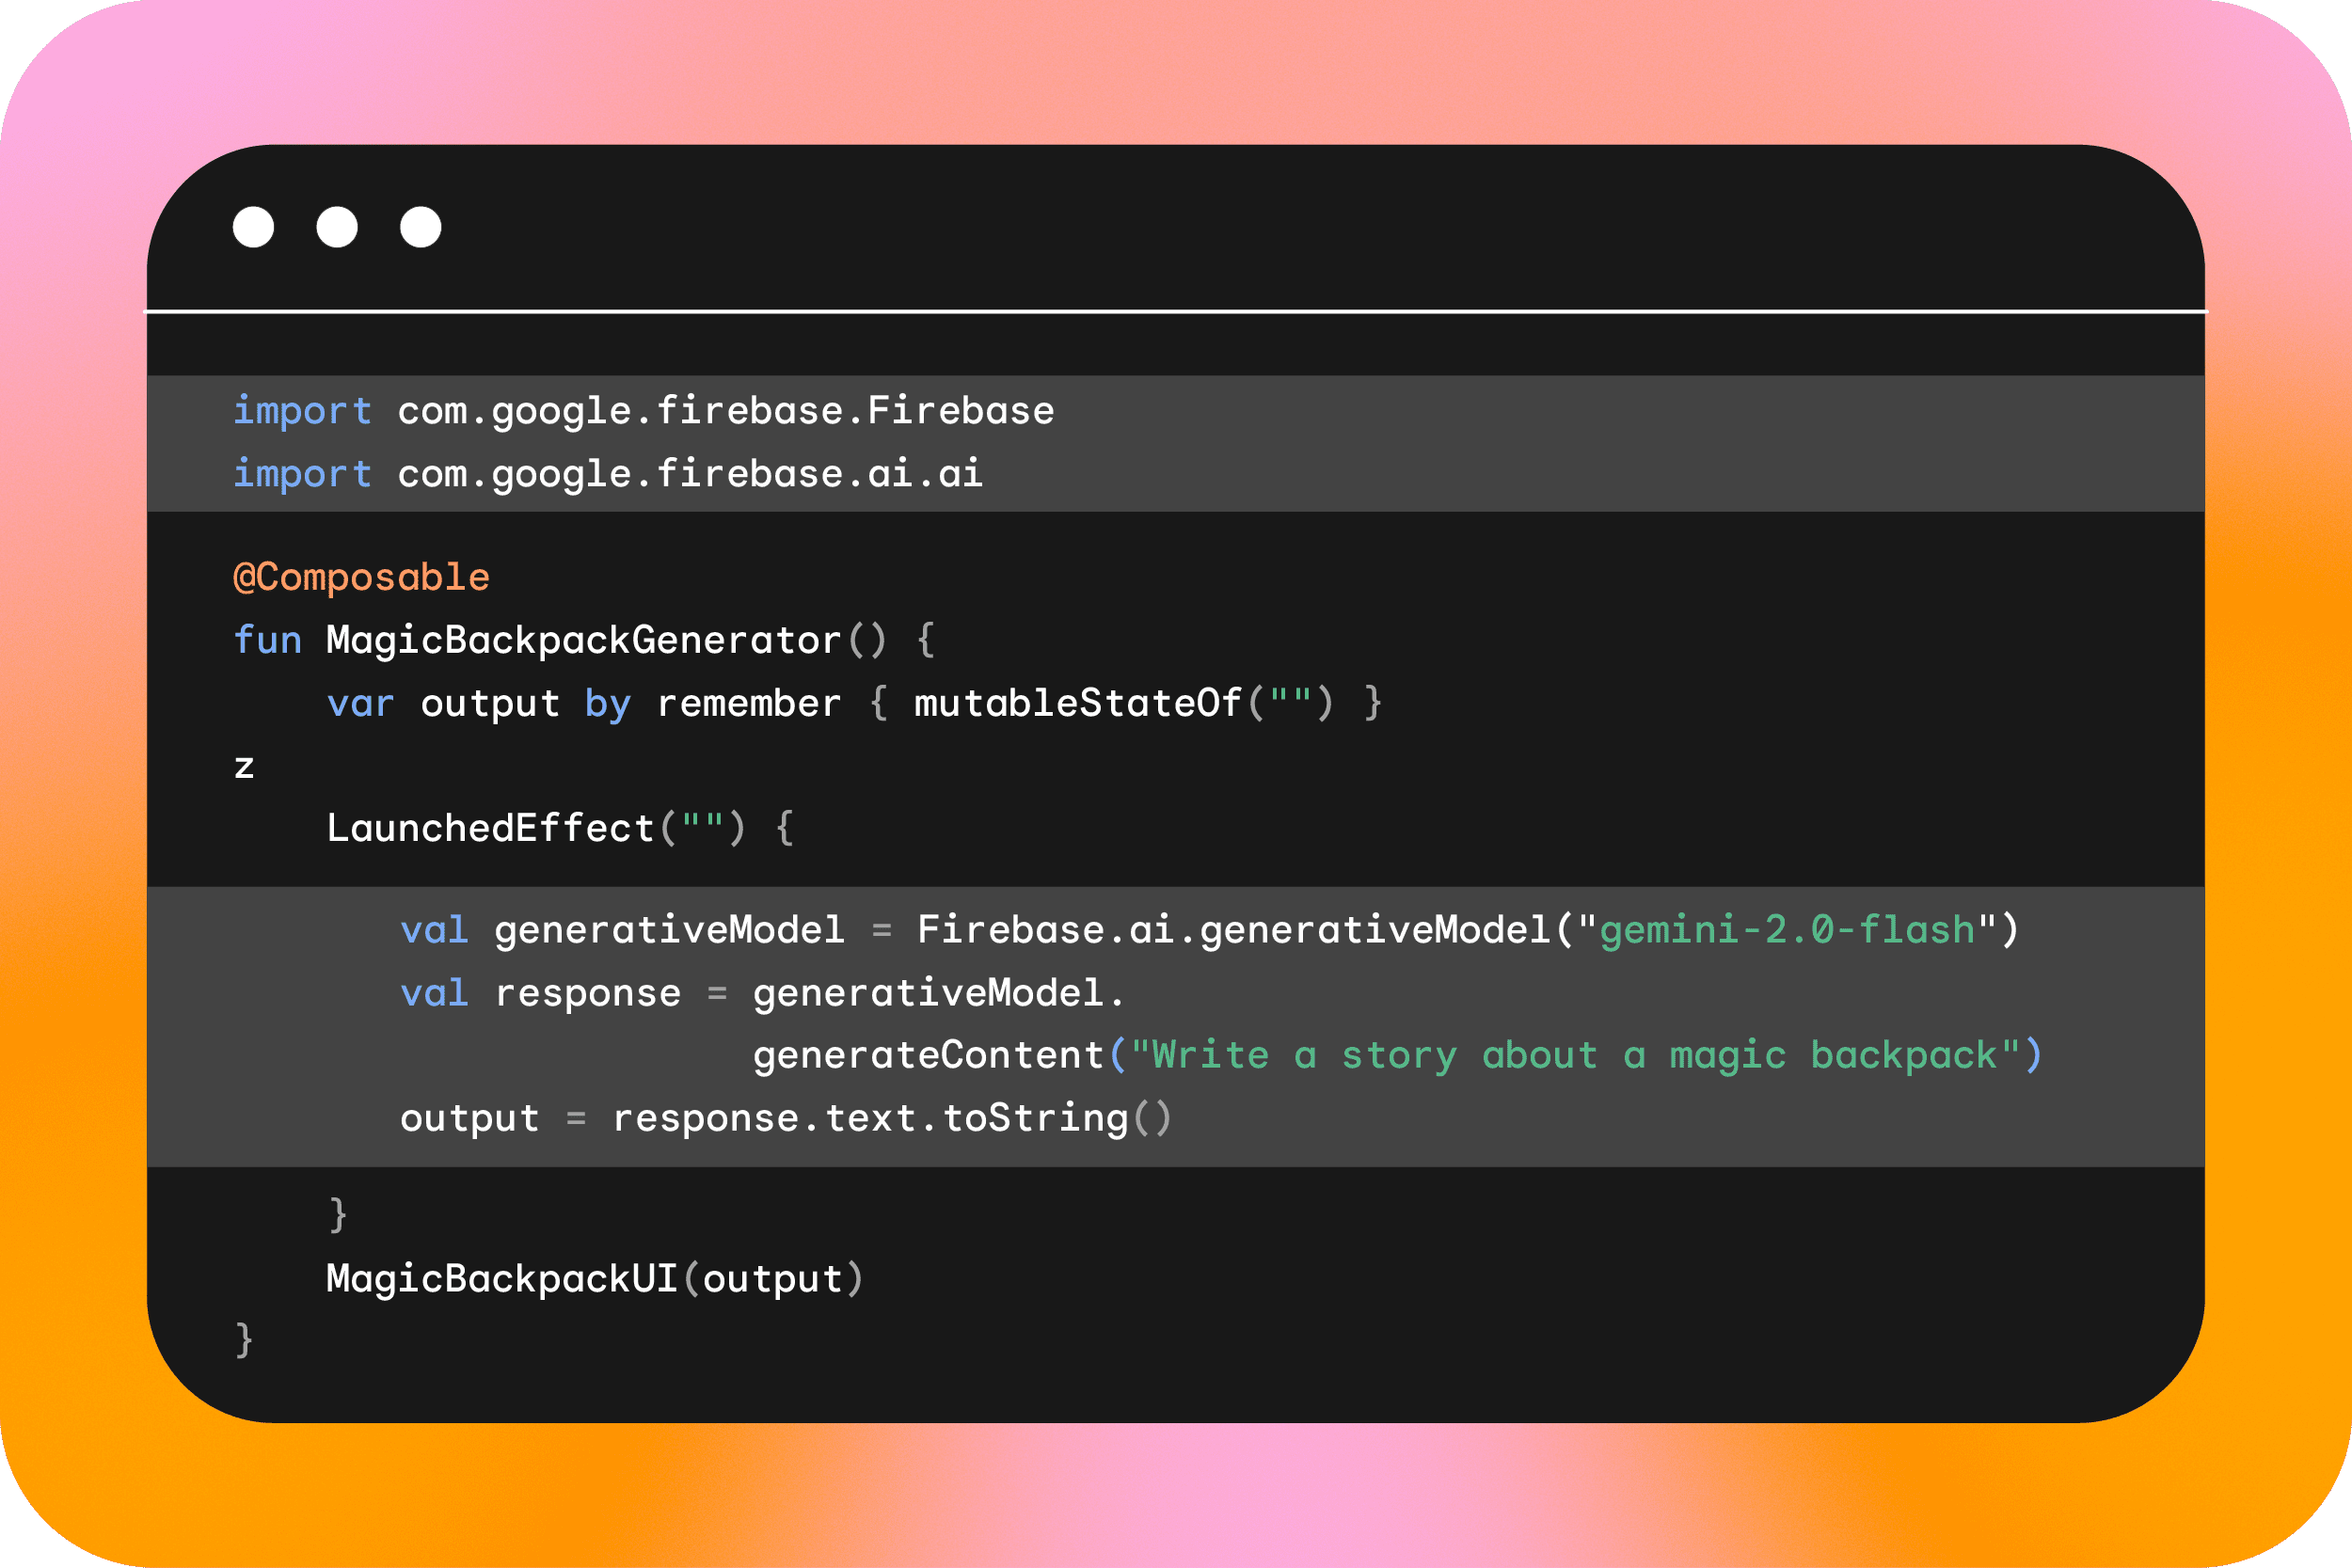Click the mutableStateOf call
Viewport: 2352px width, 1568px height.
click(1077, 703)
